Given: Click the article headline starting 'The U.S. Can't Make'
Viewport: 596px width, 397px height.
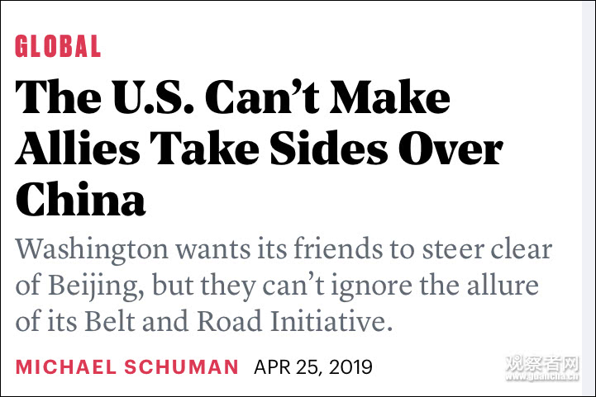Looking at the screenshot, I should [259, 147].
